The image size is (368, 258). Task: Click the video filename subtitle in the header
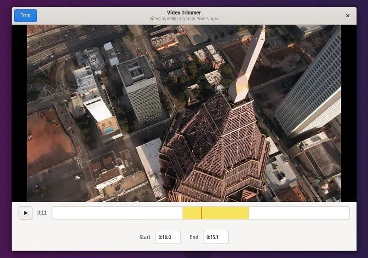[x=184, y=19]
